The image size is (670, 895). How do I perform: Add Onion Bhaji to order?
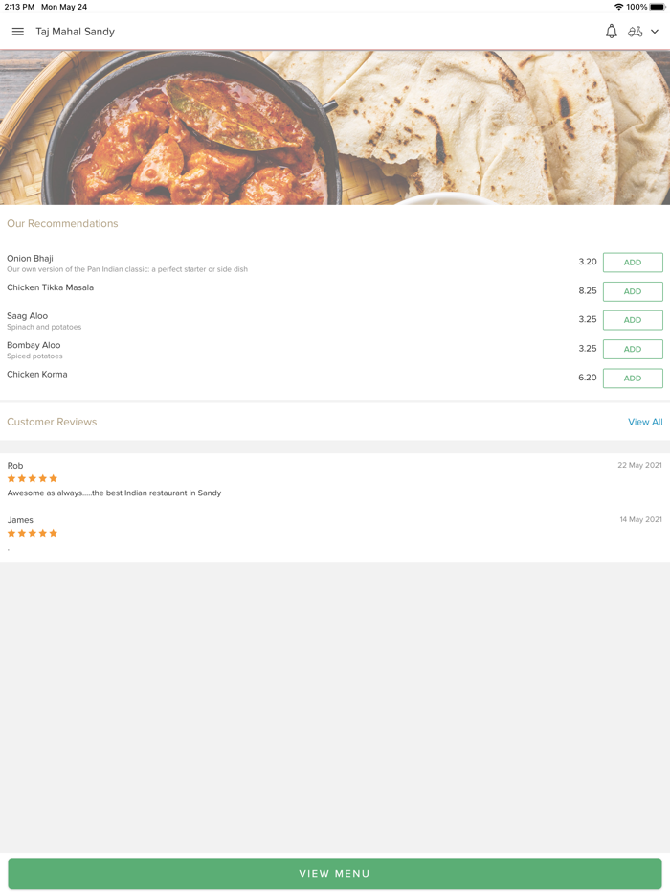point(633,263)
